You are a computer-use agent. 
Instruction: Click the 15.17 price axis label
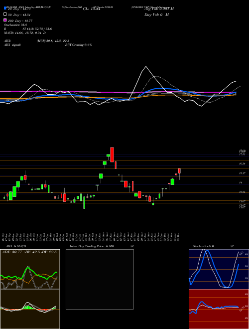tap(243, 173)
